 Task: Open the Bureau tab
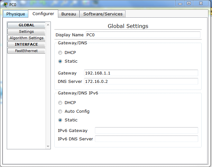pyautogui.click(x=69, y=14)
